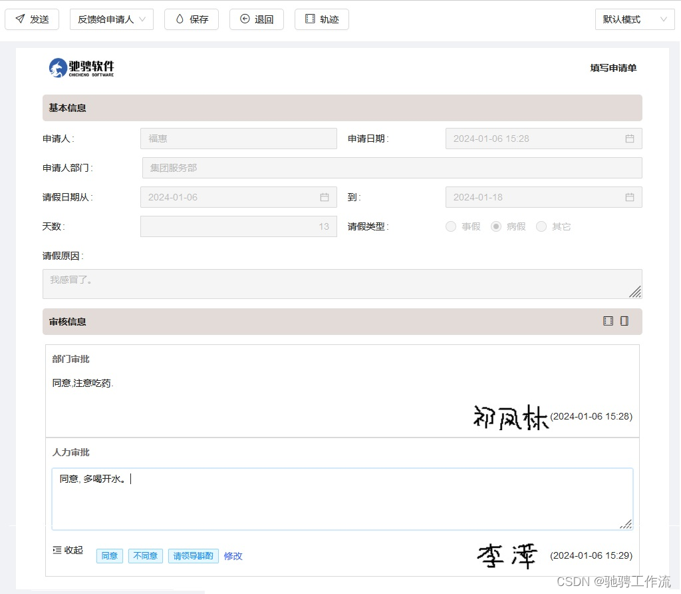Image resolution: width=681 pixels, height=594 pixels.
Task: Select the 事假 radio option
Action: click(x=451, y=226)
